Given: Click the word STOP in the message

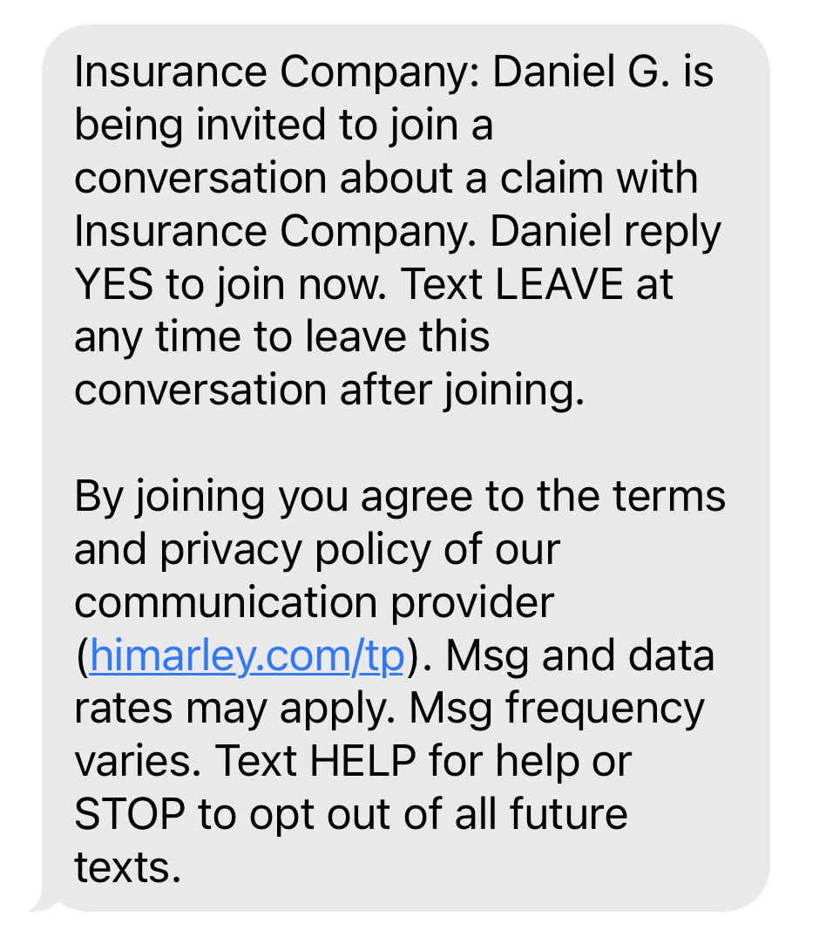Looking at the screenshot, I should (130, 815).
